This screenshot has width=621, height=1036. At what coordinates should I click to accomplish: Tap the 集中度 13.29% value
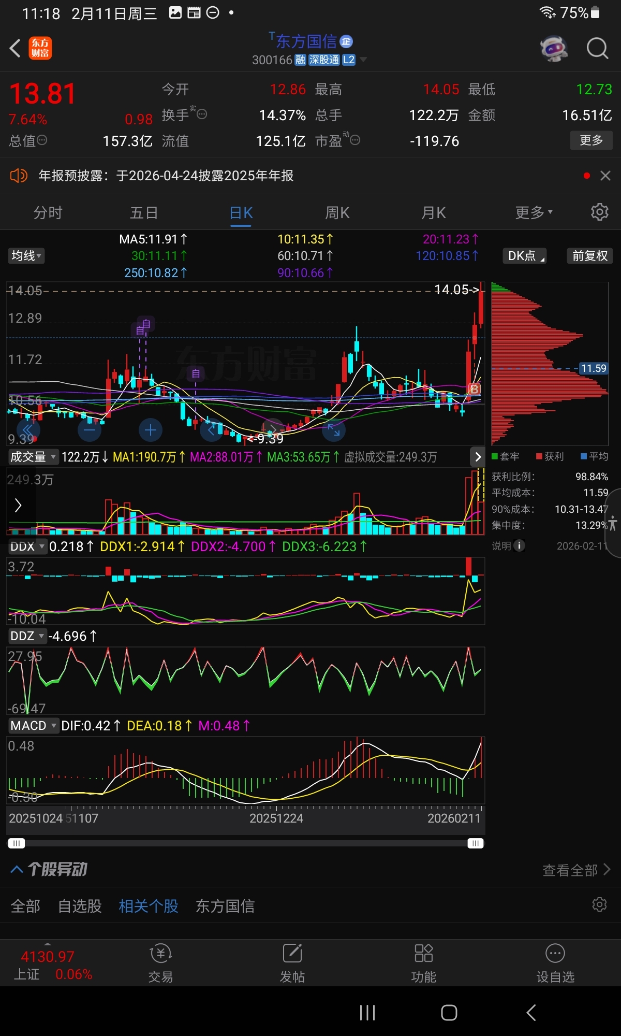(x=592, y=525)
